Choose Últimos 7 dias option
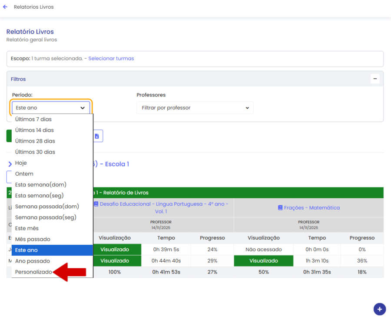The image size is (391, 320). 33,119
